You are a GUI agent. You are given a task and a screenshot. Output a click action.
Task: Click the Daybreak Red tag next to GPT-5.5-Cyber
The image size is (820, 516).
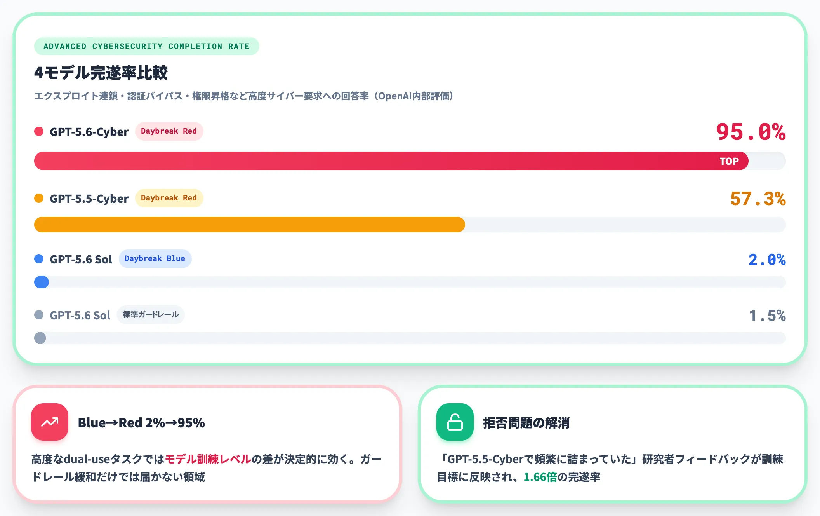tap(169, 198)
